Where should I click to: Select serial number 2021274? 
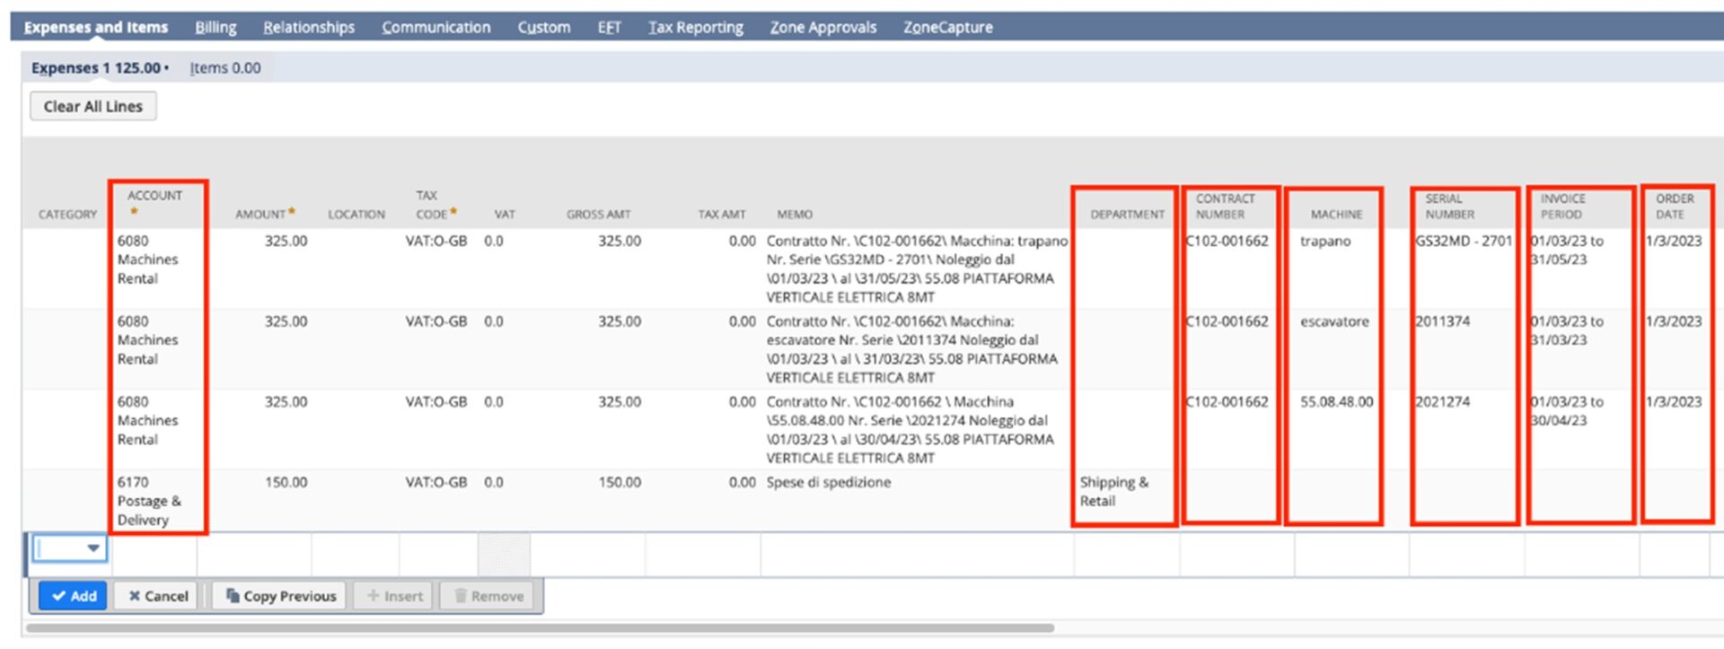[x=1443, y=401]
